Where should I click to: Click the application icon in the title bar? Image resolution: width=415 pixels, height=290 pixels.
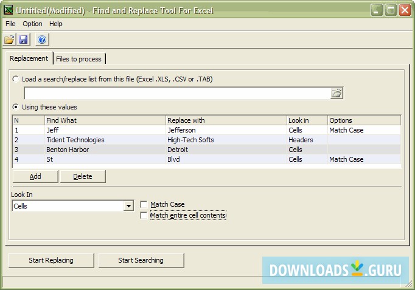(x=8, y=10)
